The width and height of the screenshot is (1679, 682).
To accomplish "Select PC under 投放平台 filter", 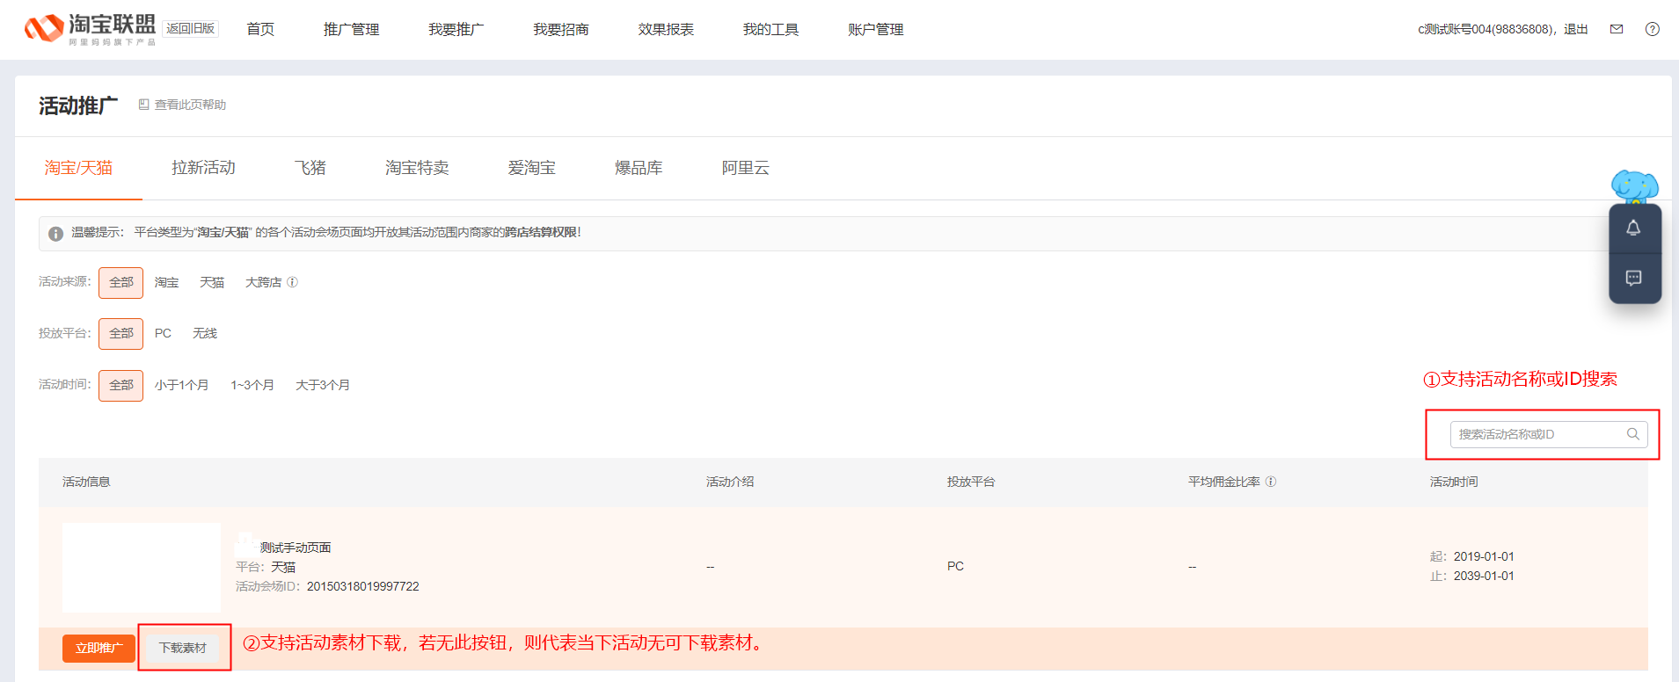I will [x=163, y=333].
